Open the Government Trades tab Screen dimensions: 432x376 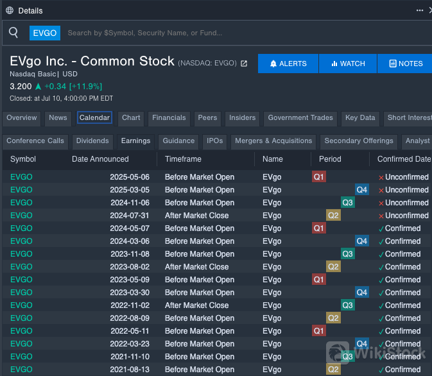pyautogui.click(x=300, y=118)
